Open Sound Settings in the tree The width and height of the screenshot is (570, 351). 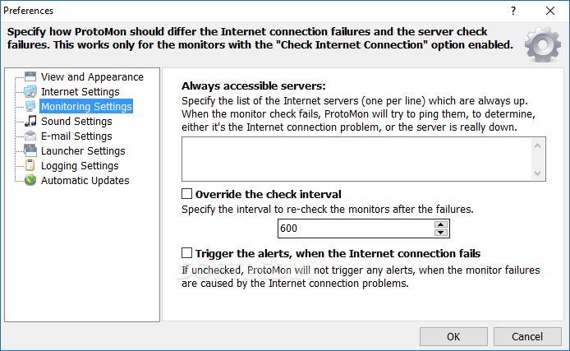(76, 121)
